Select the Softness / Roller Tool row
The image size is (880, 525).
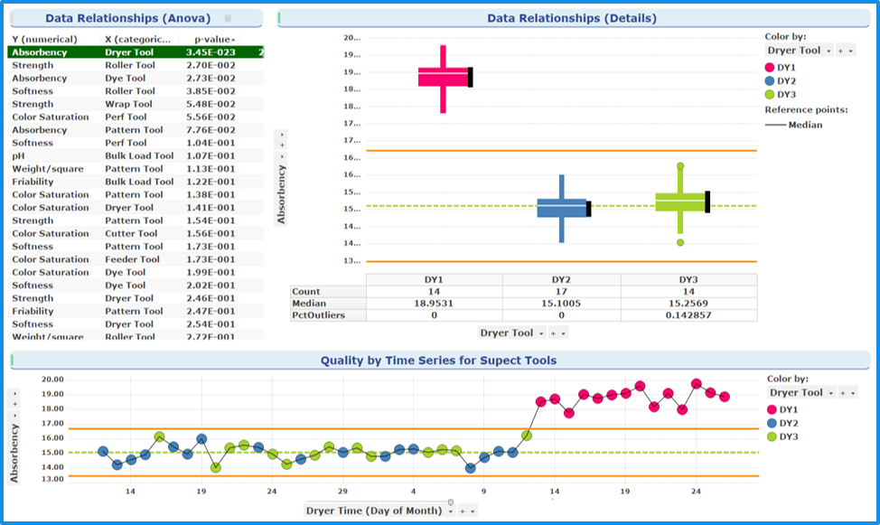point(136,91)
